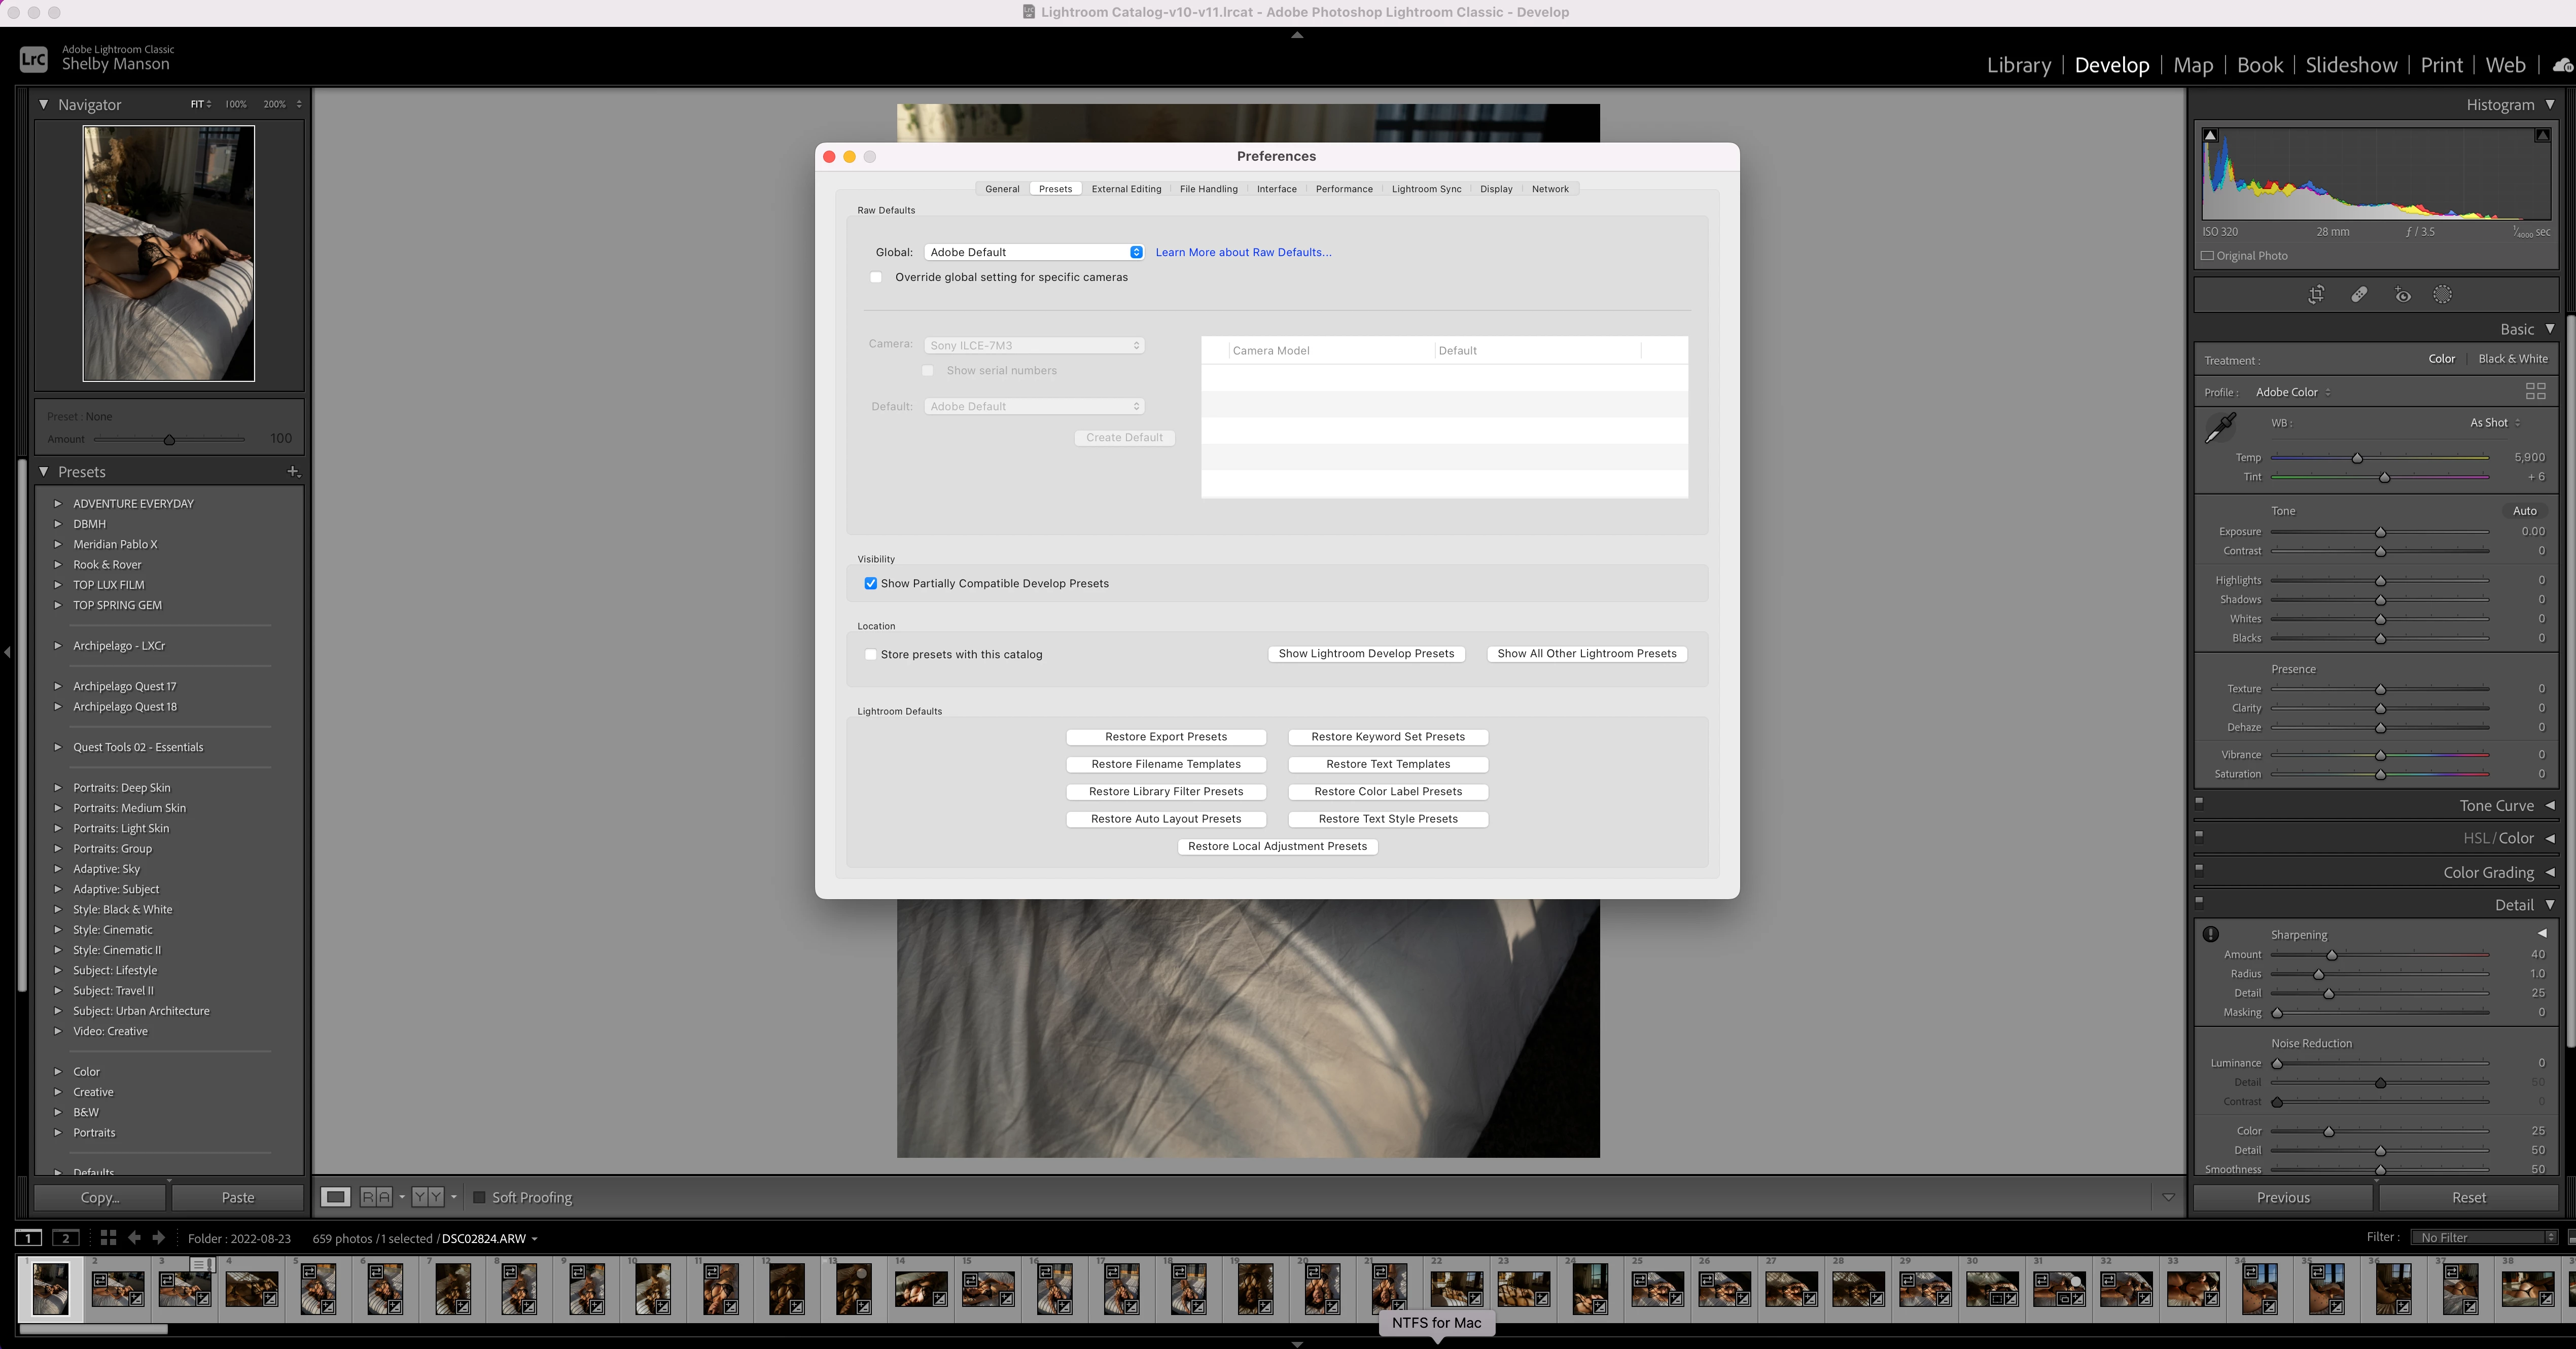Click the filmstrip grid view icon
The width and height of the screenshot is (2576, 1349).
coord(108,1238)
